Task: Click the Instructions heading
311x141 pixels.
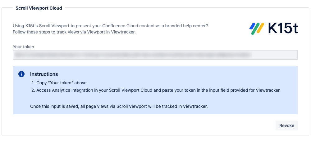Action: pos(44,74)
